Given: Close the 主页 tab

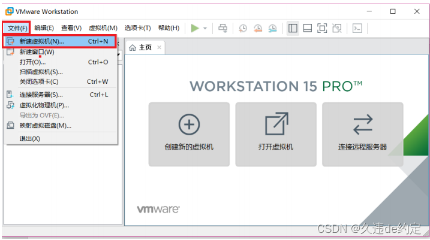Looking at the screenshot, I should pyautogui.click(x=159, y=48).
